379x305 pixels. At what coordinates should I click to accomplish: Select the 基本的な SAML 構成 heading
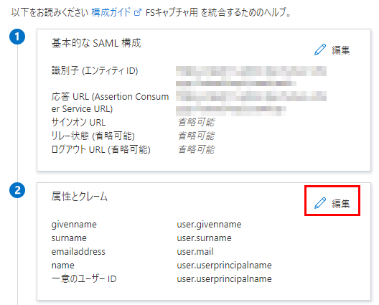[96, 43]
